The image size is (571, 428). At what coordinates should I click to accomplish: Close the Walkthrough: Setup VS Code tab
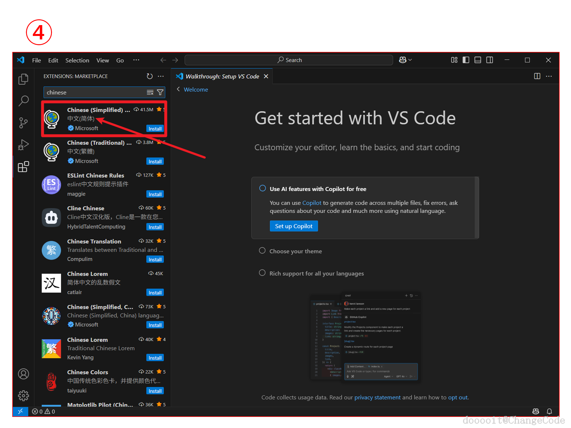tap(266, 76)
